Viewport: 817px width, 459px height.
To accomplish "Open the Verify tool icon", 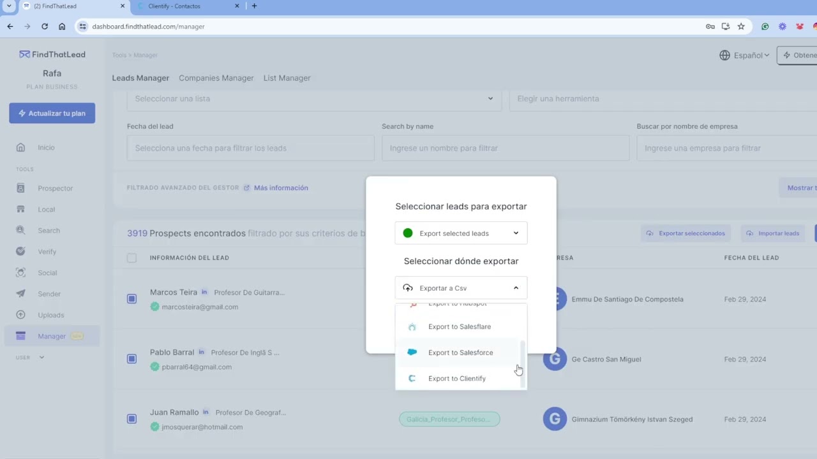I will [x=20, y=251].
